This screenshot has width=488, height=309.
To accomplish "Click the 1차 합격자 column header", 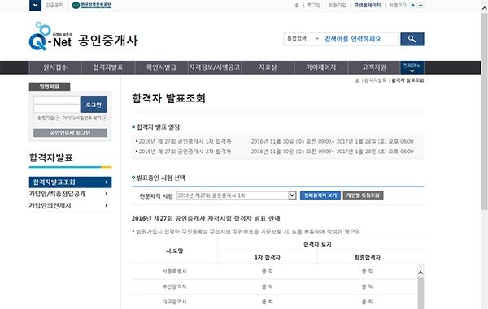I will pyautogui.click(x=268, y=257).
